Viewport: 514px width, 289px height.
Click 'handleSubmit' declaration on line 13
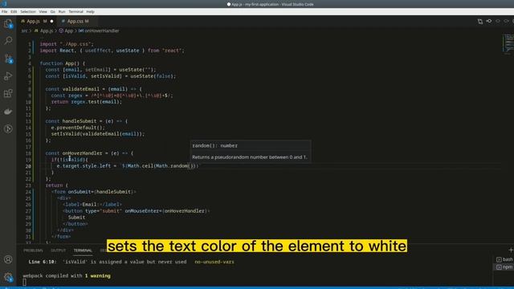(x=80, y=121)
